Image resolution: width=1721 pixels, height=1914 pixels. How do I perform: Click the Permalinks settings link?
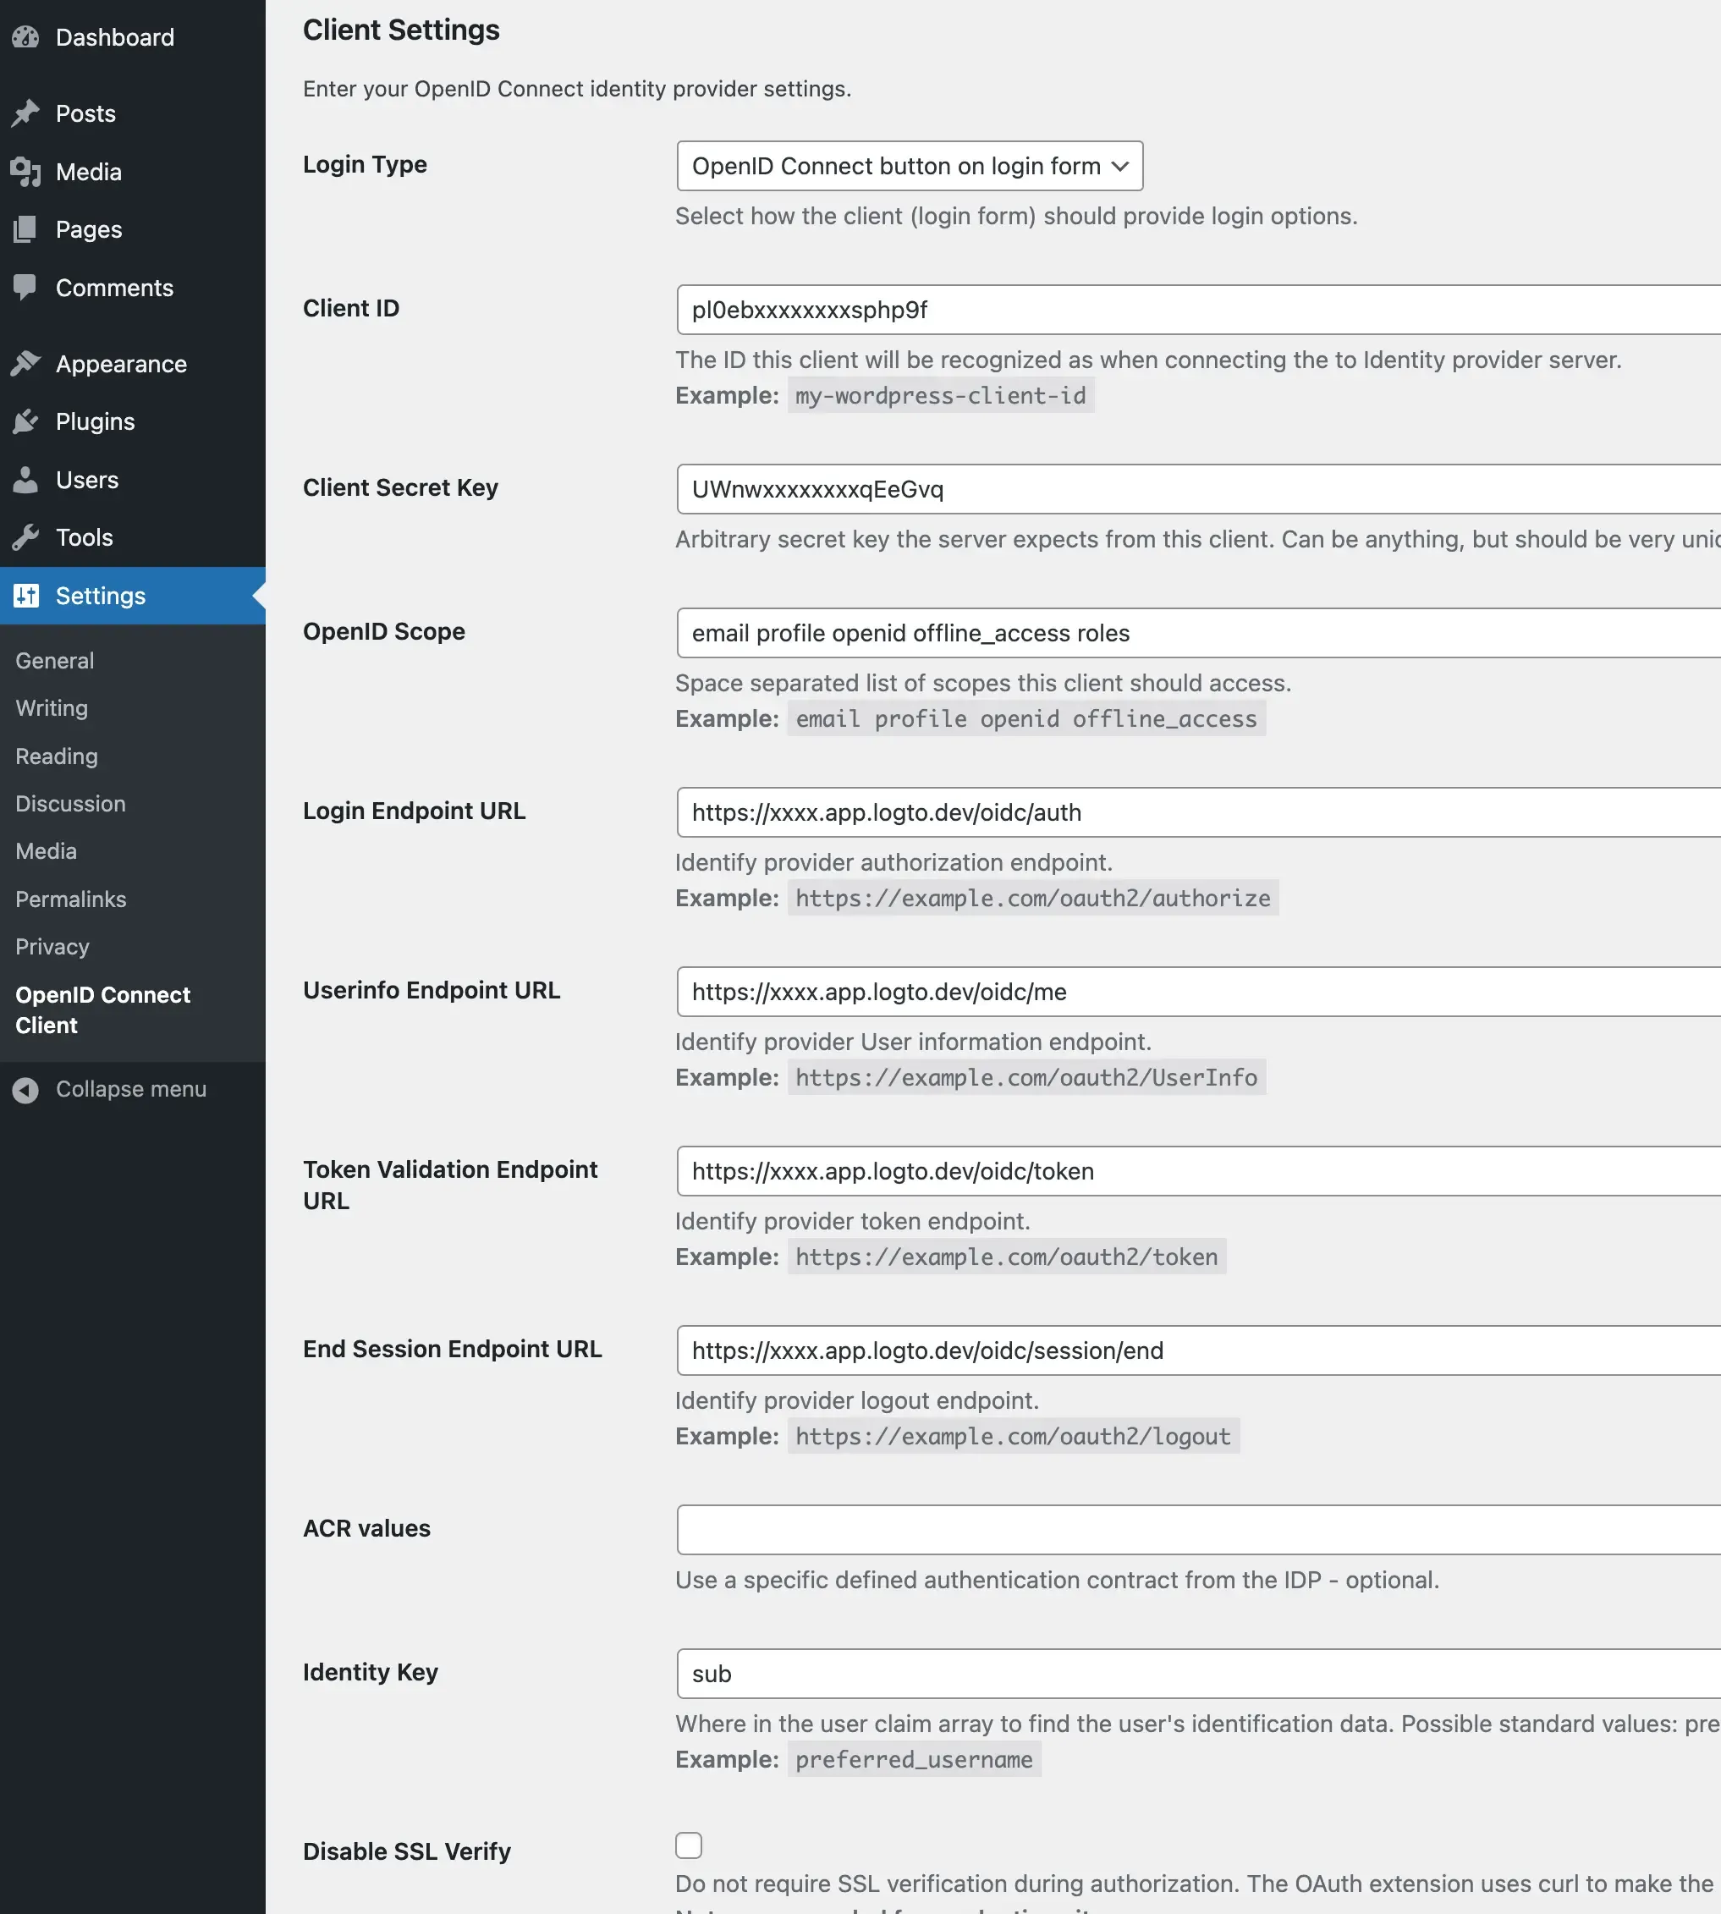[x=69, y=897]
